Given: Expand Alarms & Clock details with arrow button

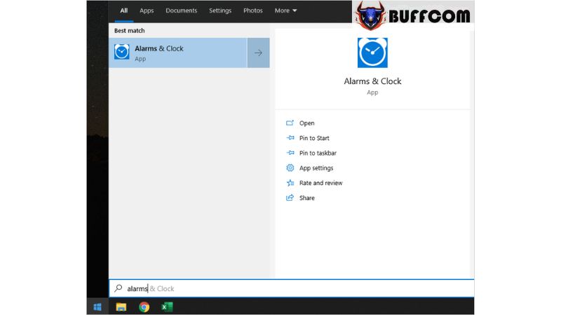Looking at the screenshot, I should 258,53.
